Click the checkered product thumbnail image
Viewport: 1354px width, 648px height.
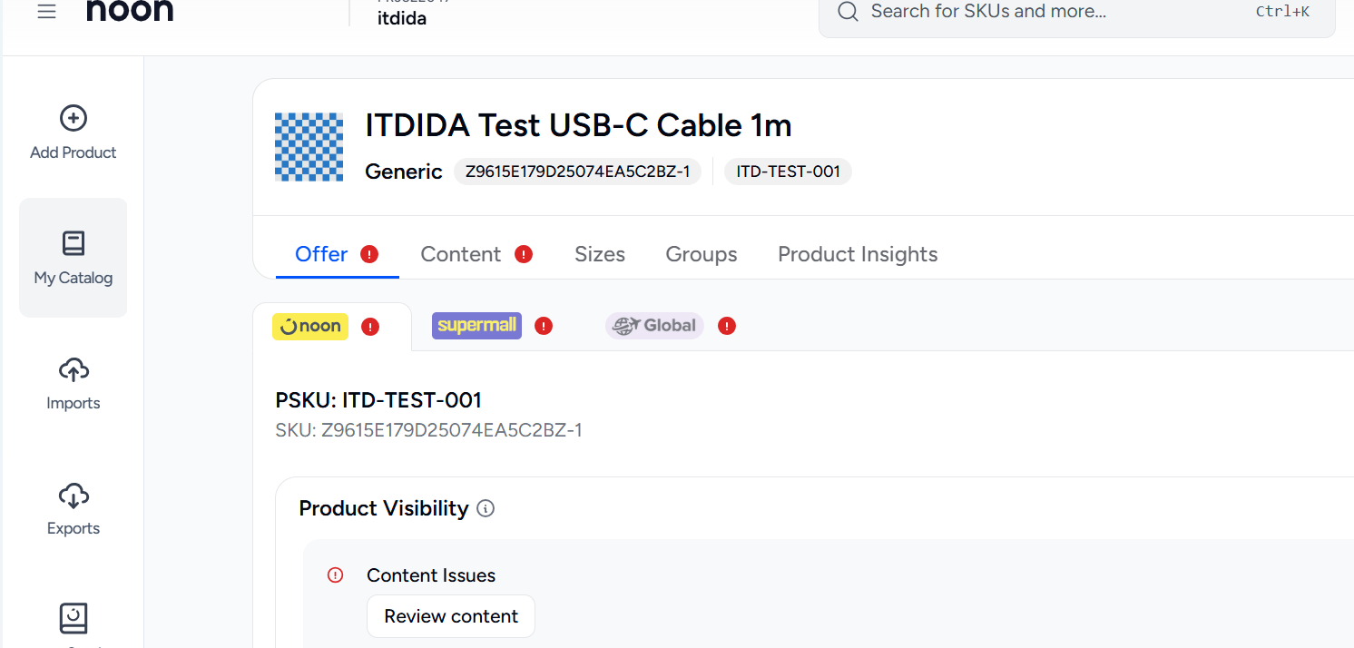click(309, 147)
